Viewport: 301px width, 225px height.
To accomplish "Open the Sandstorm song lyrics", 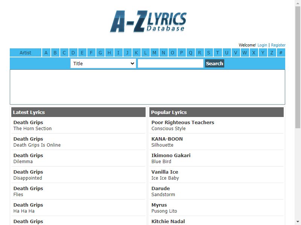I will (x=163, y=194).
